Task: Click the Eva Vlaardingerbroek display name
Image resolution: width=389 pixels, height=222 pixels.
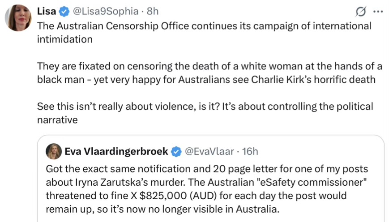Action: pos(116,152)
